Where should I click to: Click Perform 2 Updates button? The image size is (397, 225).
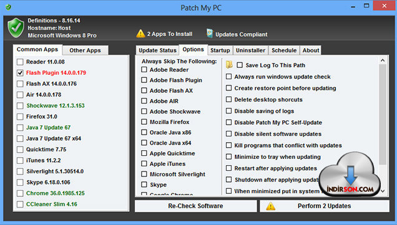click(325, 206)
